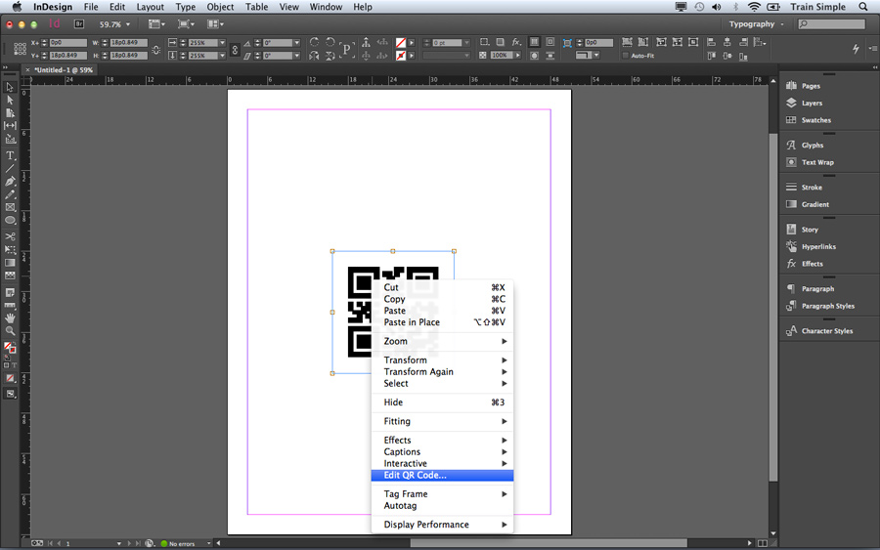Toggle constrain proportions for scaling link

(x=235, y=50)
